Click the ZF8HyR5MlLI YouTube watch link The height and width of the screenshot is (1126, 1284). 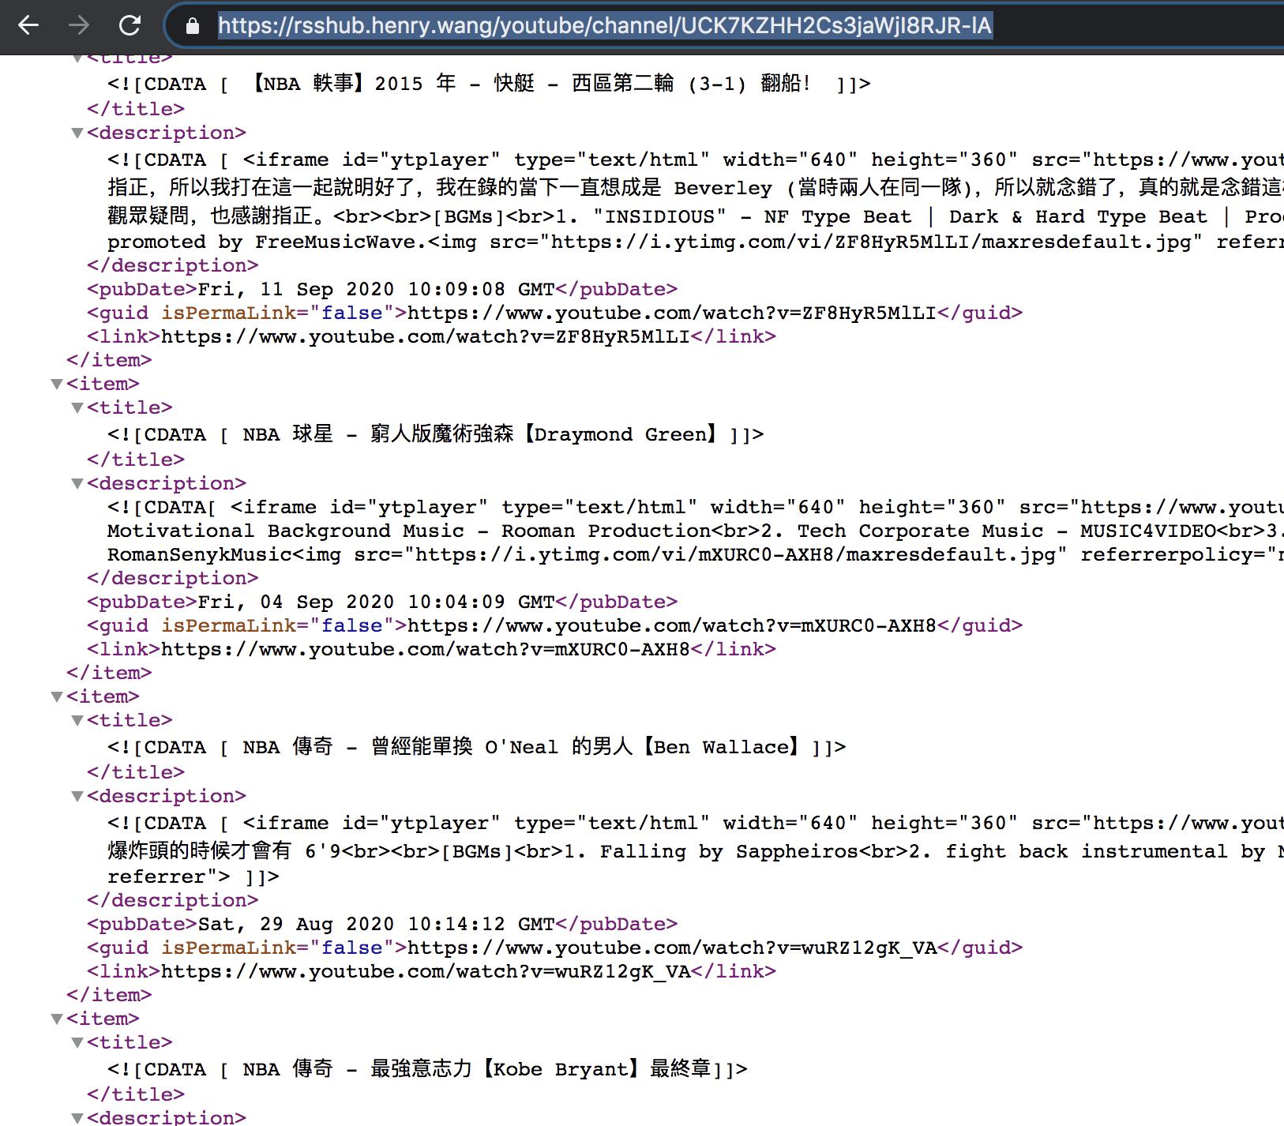426,336
